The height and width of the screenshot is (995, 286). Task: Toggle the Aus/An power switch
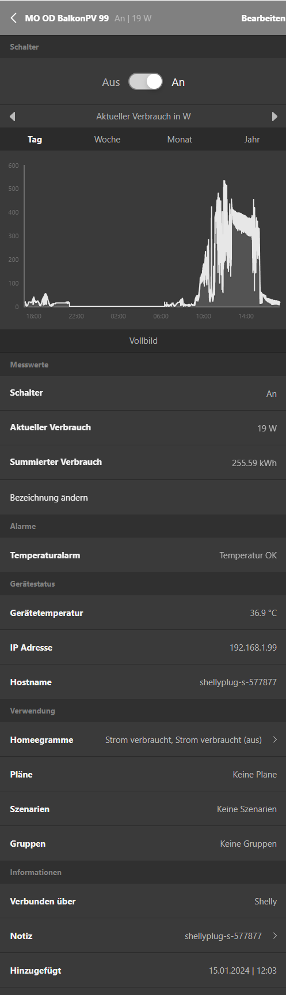(146, 82)
